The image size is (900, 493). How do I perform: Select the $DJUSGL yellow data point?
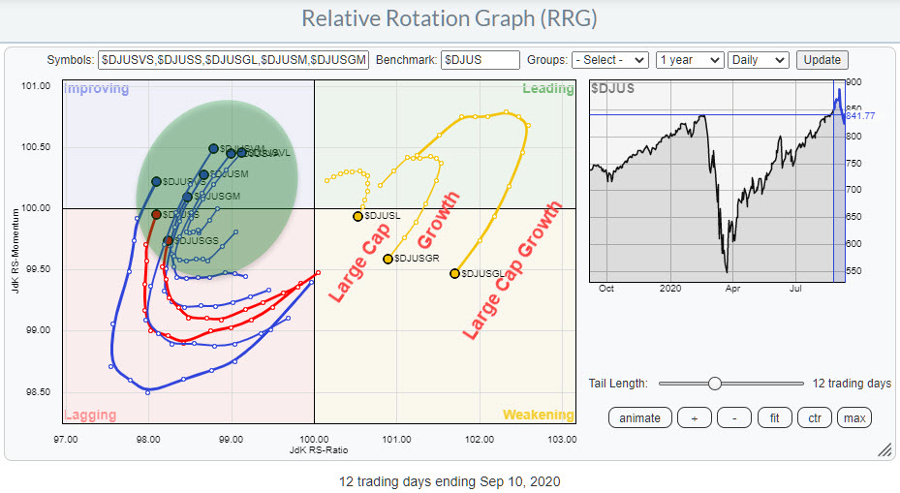(454, 274)
